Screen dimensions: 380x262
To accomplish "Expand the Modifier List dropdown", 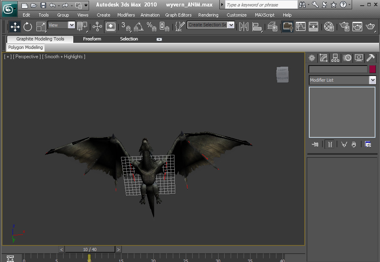I will pyautogui.click(x=372, y=80).
